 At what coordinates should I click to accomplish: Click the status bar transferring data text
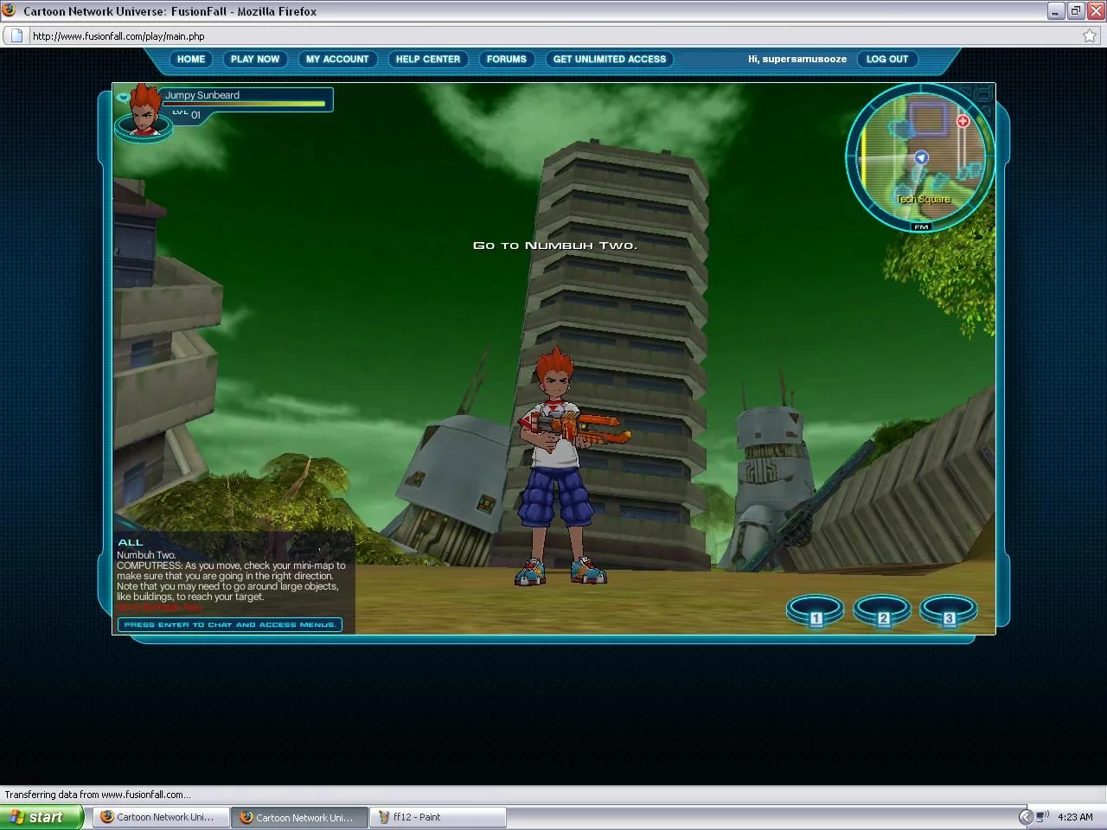[98, 795]
